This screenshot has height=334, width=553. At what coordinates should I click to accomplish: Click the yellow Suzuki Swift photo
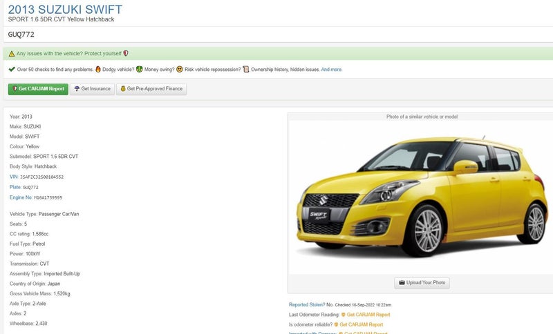pyautogui.click(x=422, y=197)
